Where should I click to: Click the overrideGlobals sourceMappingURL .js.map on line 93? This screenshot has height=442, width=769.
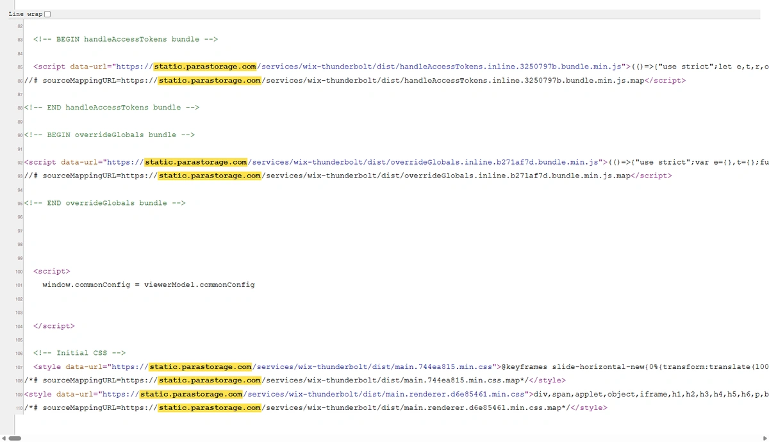coord(376,176)
